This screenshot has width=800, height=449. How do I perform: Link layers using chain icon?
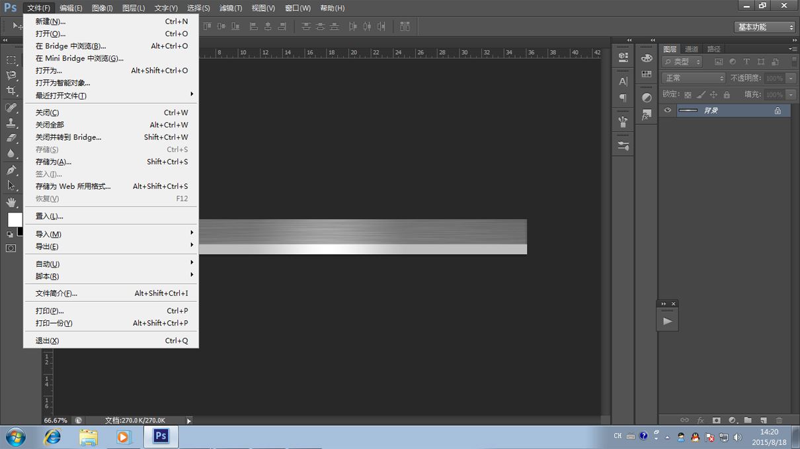click(684, 420)
